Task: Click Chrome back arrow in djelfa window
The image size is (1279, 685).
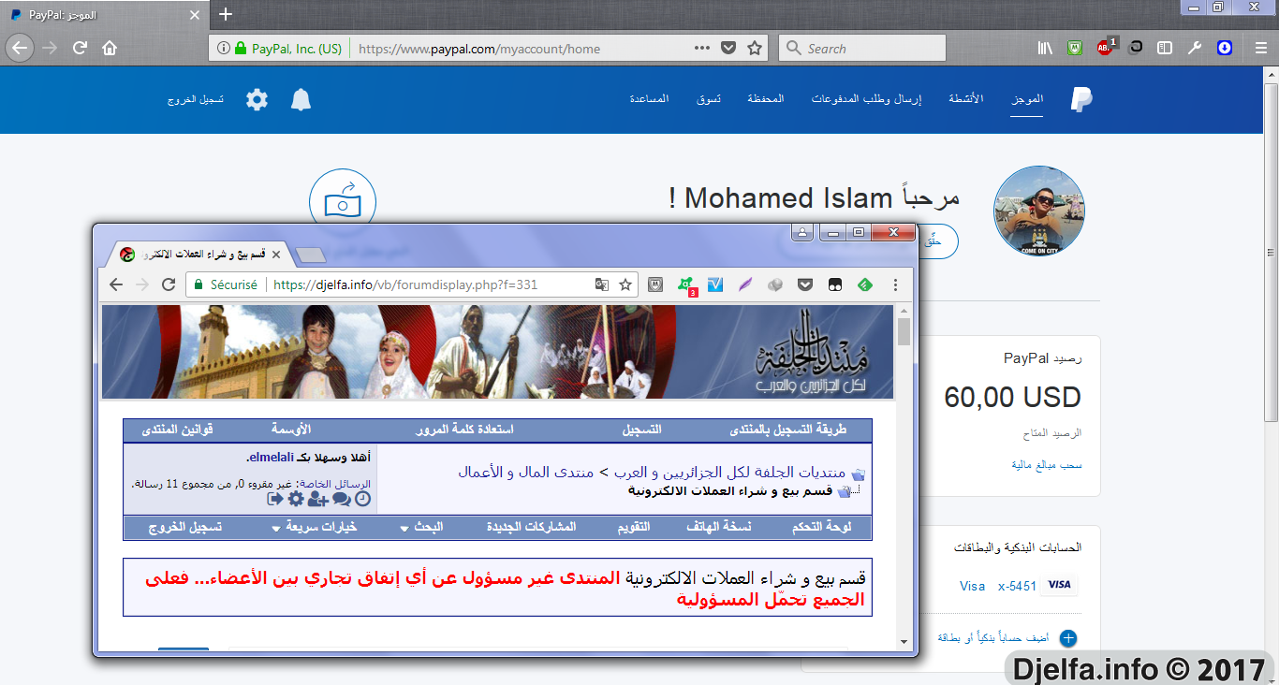Action: coord(115,284)
